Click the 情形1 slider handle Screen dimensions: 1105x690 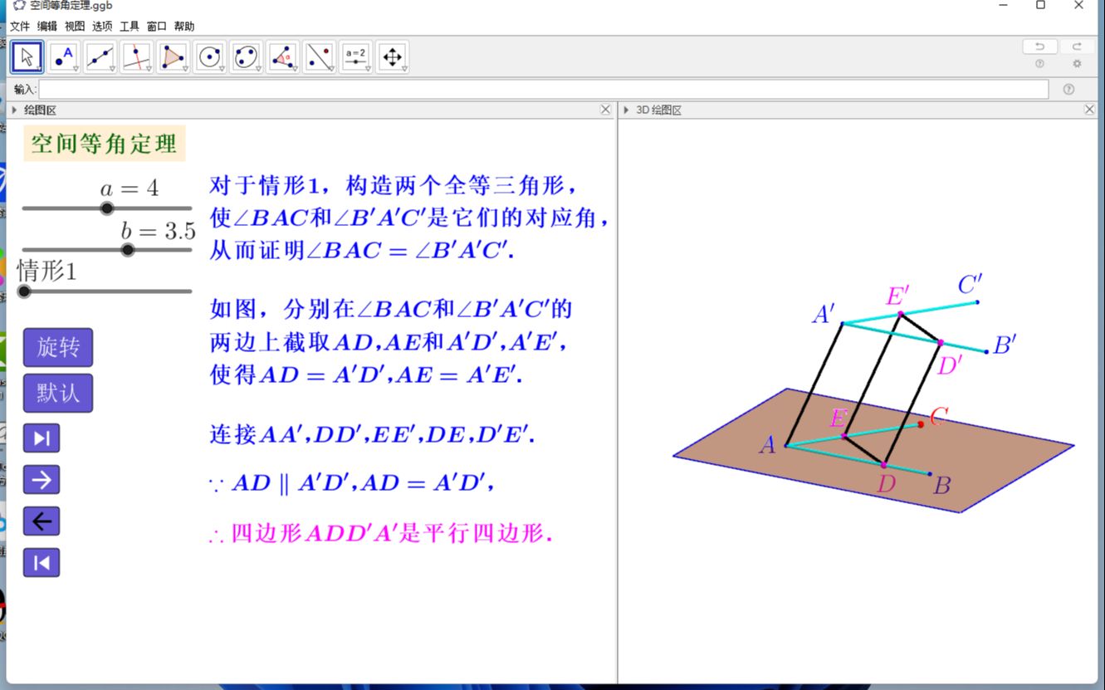(24, 291)
